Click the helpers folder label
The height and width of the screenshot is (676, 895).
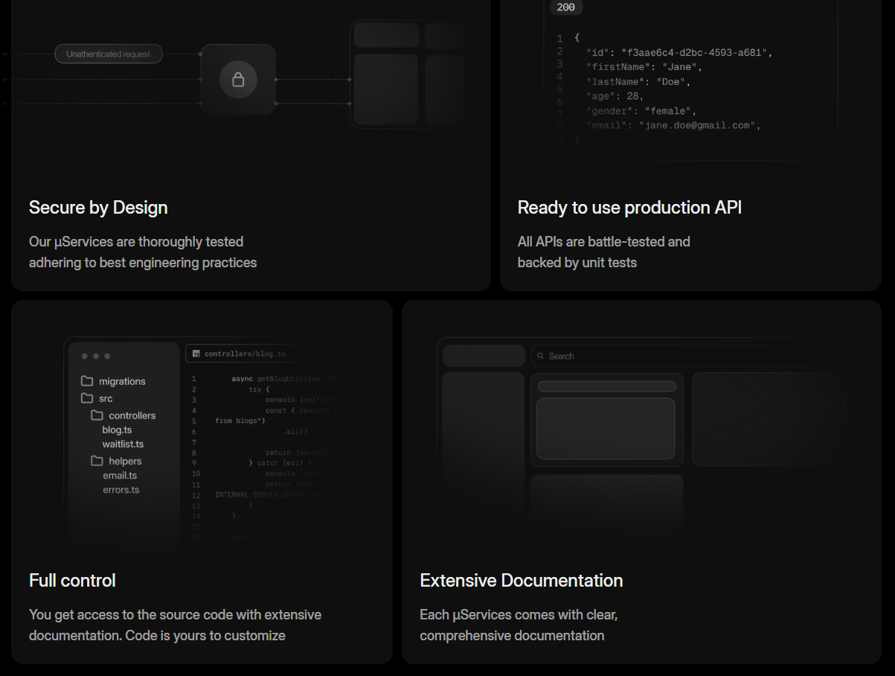(x=125, y=461)
